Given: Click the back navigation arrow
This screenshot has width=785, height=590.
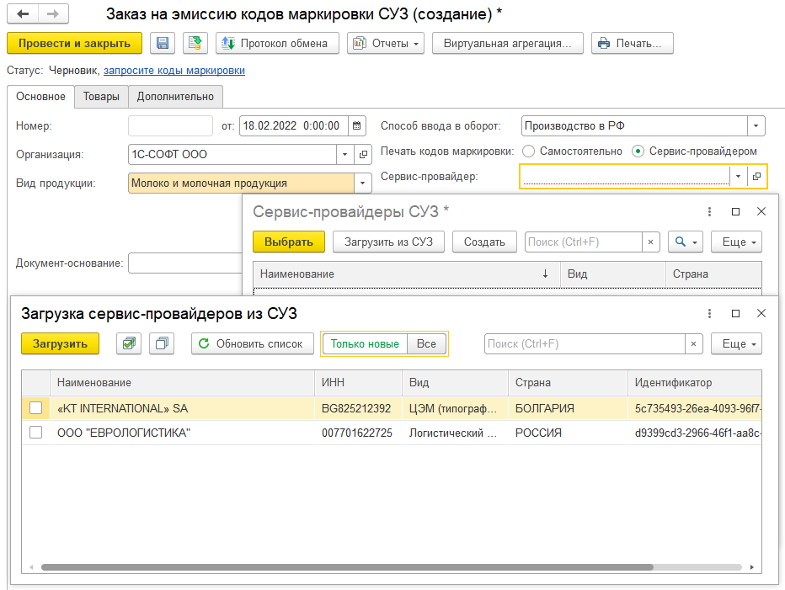Looking at the screenshot, I should click(23, 14).
